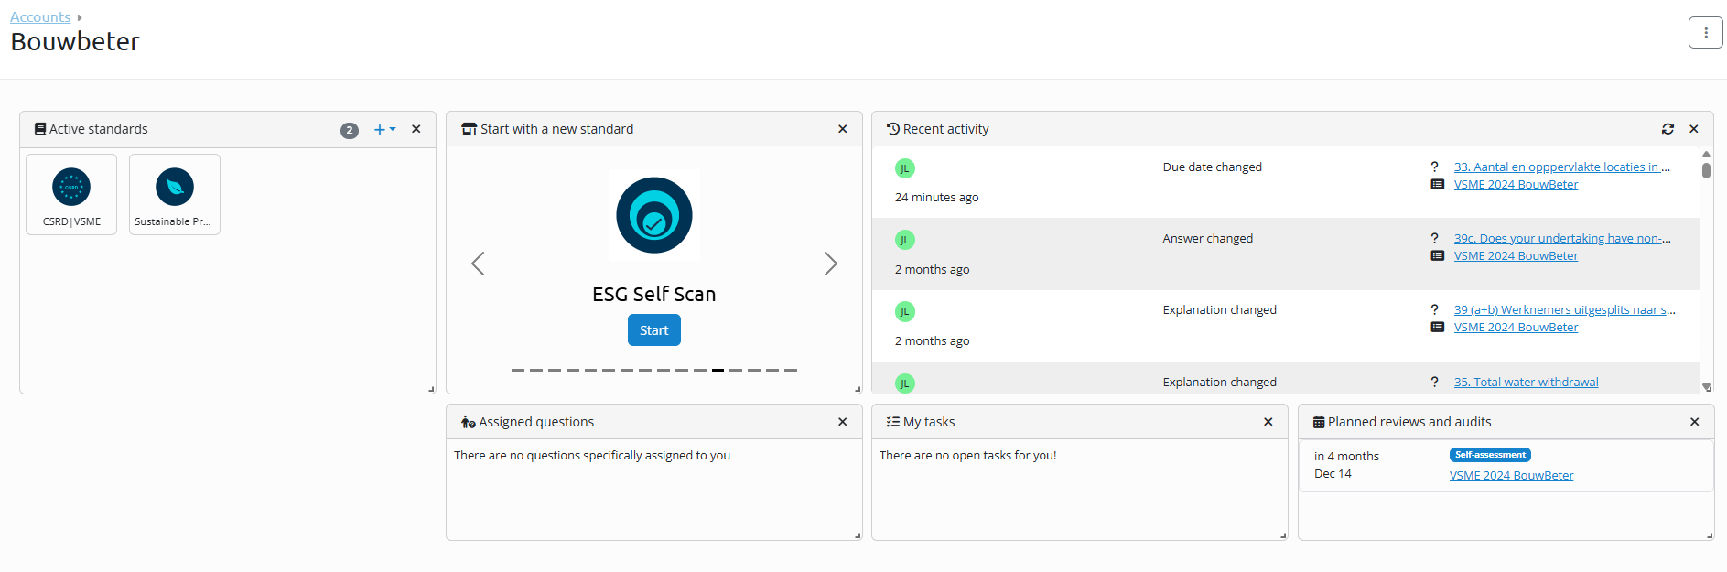Click the Self-assessment badge

click(x=1491, y=455)
